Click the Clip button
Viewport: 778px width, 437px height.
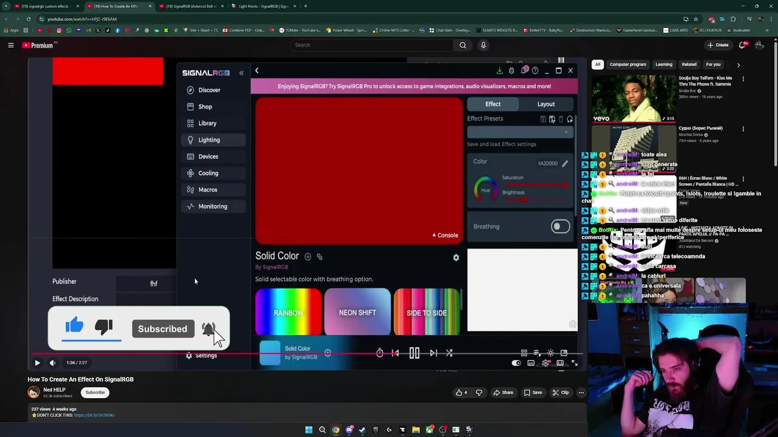(x=561, y=393)
